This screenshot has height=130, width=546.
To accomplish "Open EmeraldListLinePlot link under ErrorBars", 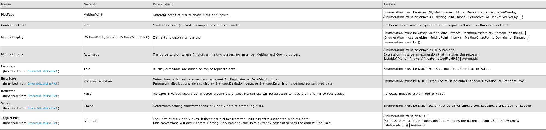I will 42,71.
